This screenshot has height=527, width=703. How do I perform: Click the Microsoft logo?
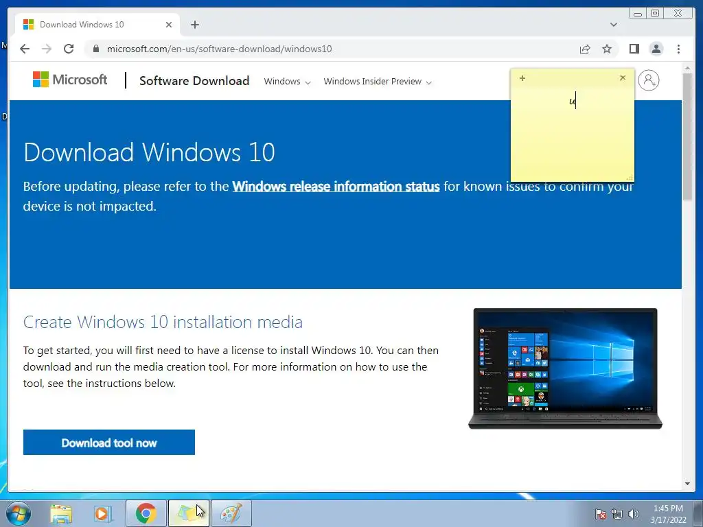pyautogui.click(x=70, y=80)
